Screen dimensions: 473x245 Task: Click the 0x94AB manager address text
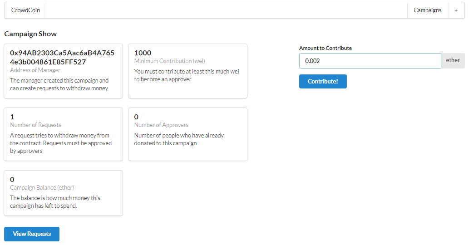point(62,57)
